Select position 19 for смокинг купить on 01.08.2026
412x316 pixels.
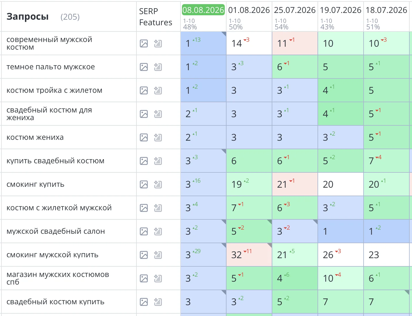(249, 184)
